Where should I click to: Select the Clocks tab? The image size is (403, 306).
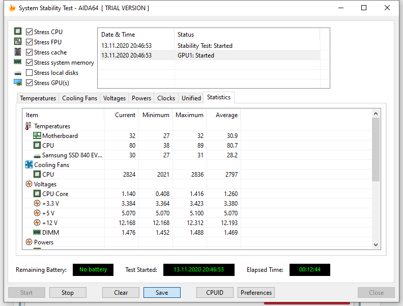[166, 98]
